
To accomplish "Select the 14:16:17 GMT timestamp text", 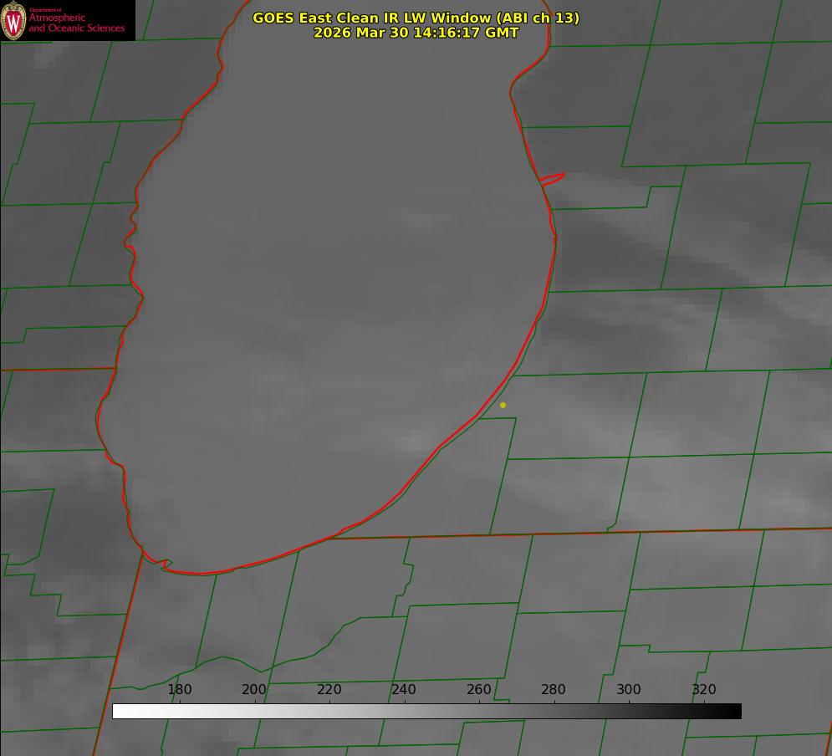I will (466, 33).
